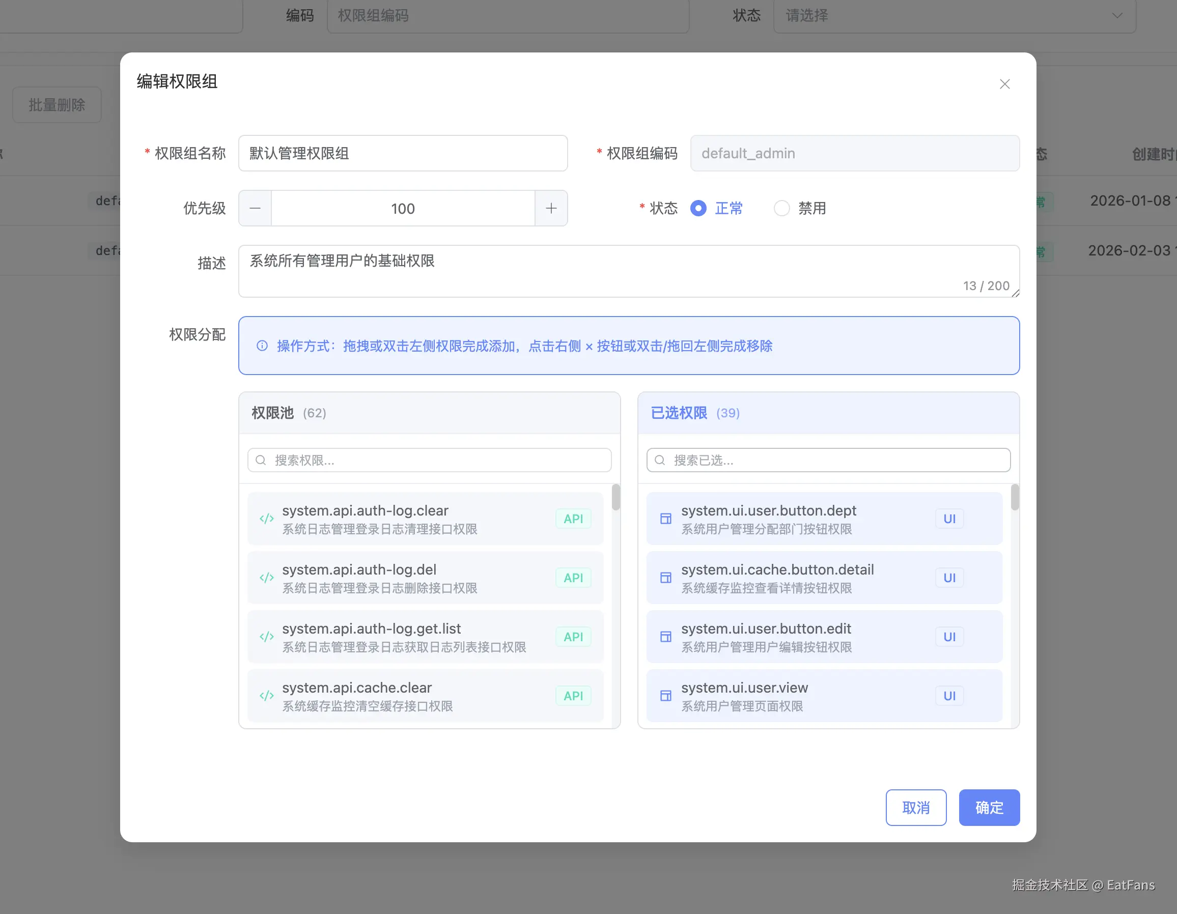Select the 禁用 status radio button
Screen dimensions: 1177x914
coord(781,209)
